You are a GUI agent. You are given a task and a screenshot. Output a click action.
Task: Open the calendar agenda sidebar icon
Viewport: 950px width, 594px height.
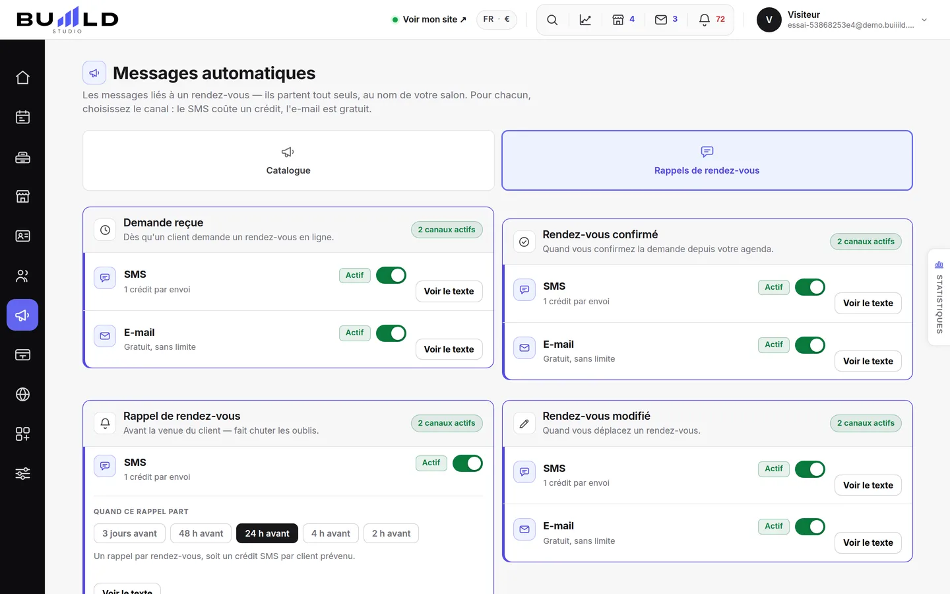tap(22, 117)
